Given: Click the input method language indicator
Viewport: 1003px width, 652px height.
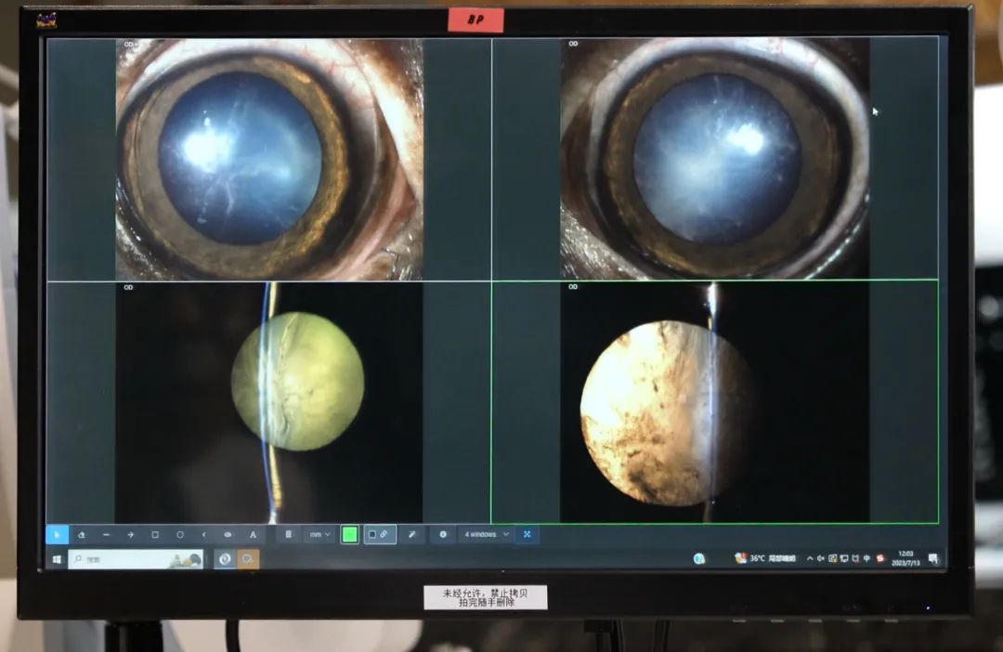Looking at the screenshot, I should pyautogui.click(x=866, y=558).
